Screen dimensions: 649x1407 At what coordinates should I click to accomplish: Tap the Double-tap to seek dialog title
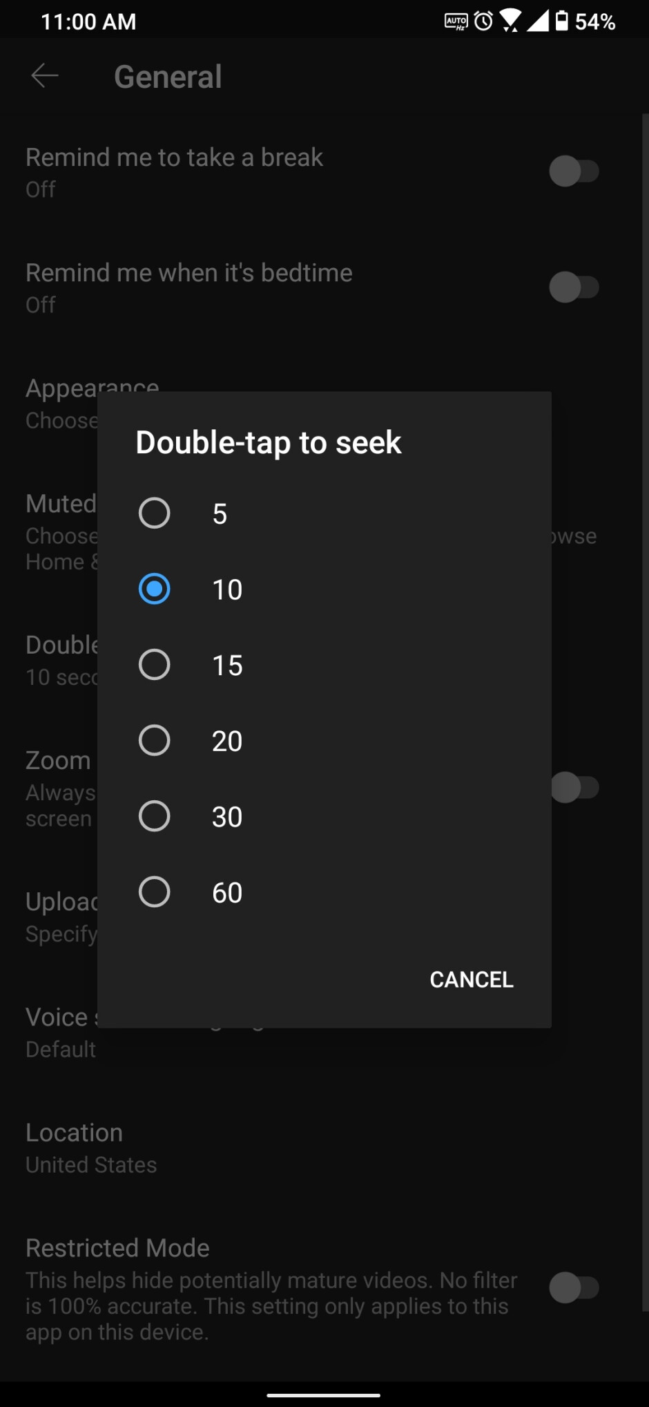click(269, 442)
